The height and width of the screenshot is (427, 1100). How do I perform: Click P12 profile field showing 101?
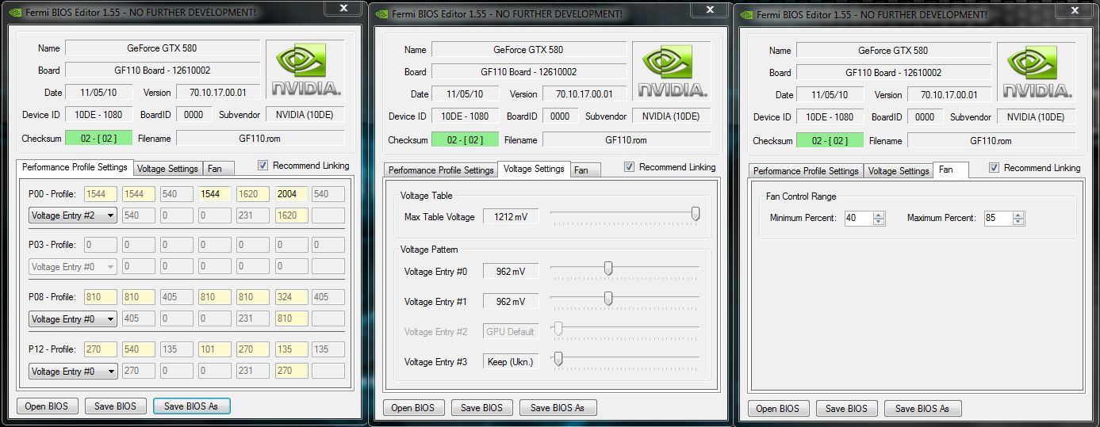point(215,350)
